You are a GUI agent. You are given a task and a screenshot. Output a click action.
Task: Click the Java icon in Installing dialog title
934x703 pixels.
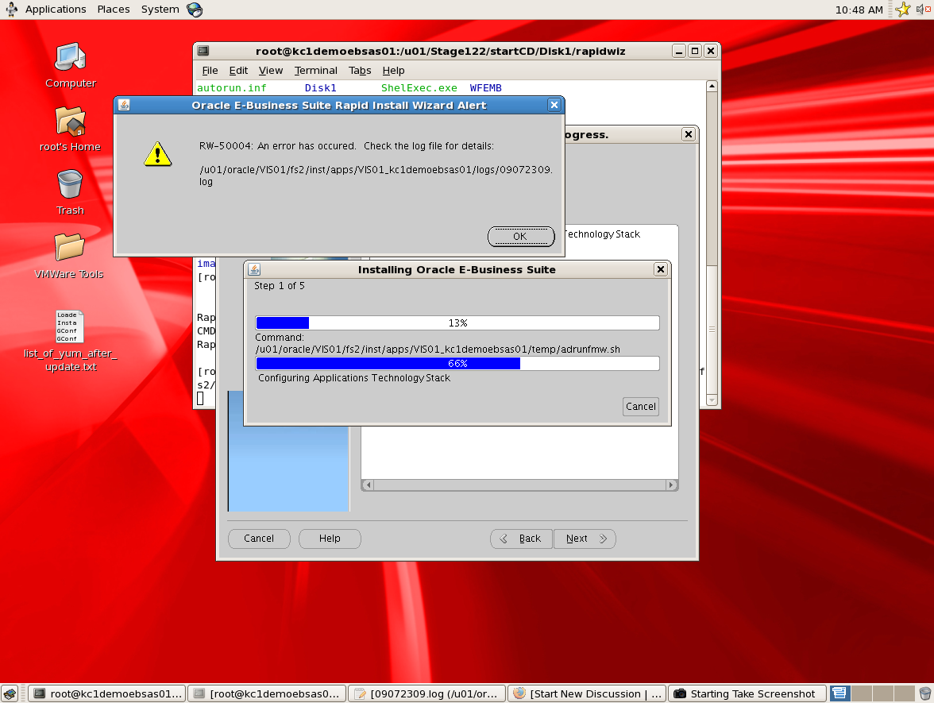(254, 269)
